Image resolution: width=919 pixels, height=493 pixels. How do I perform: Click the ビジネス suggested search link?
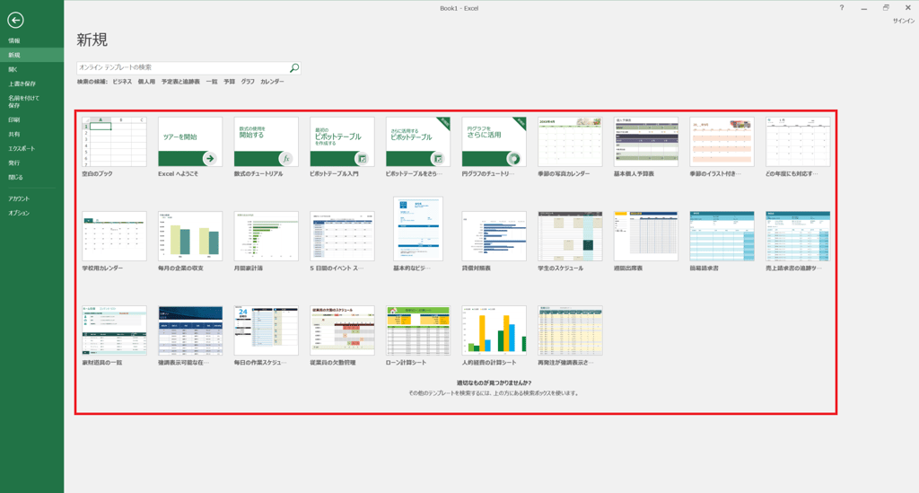122,82
